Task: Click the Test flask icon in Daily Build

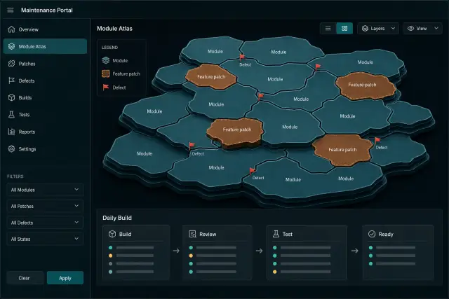Action: pyautogui.click(x=276, y=234)
